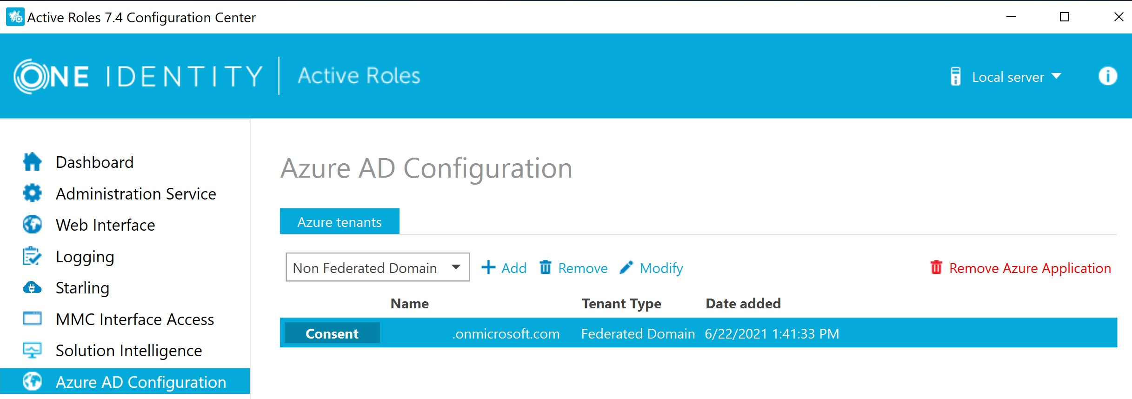Screen dimensions: 1132x399
Task: Open the Non Federated Domain dropdown
Action: click(x=378, y=267)
